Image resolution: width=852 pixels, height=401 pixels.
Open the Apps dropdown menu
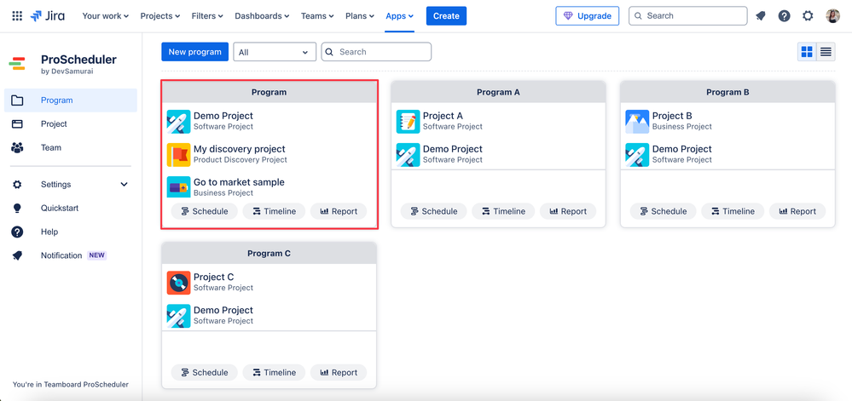click(x=399, y=15)
